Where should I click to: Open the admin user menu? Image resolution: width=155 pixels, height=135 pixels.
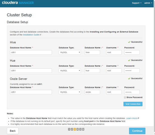148,3
